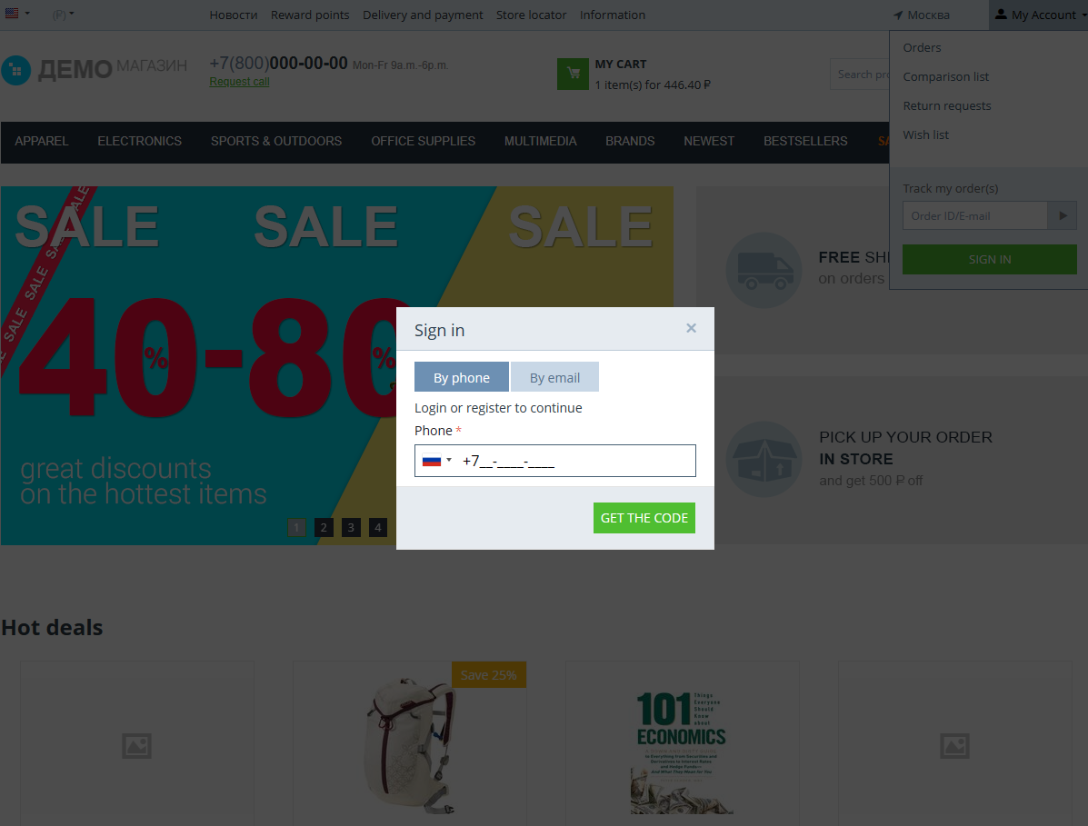Switch to the By email tab
1088x826 pixels.
click(554, 377)
